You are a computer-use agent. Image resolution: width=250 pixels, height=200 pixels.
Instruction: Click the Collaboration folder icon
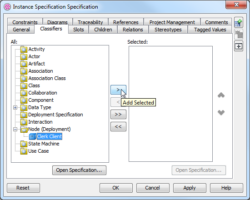click(x=24, y=93)
